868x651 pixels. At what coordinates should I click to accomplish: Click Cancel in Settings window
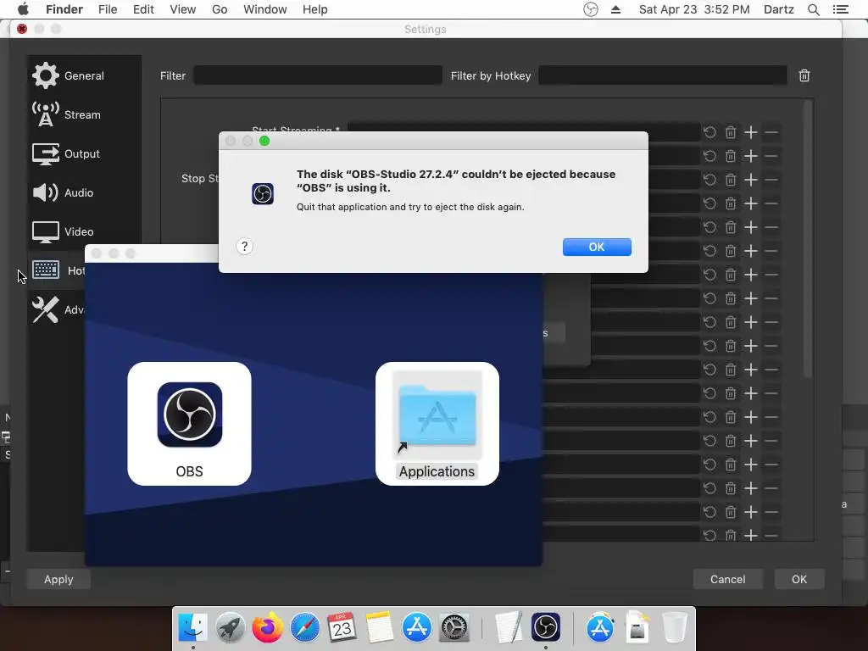click(x=727, y=579)
